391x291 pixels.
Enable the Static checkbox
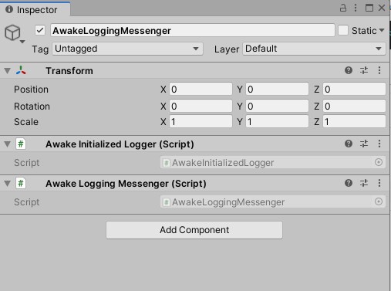[343, 30]
